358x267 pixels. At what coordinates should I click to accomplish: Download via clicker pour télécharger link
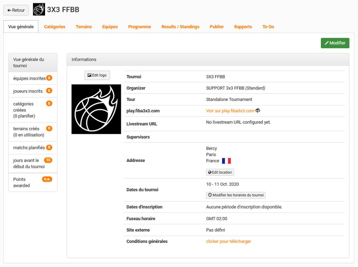(x=228, y=241)
